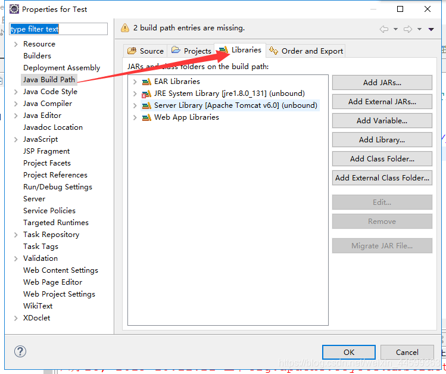This screenshot has height=374, width=446.
Task: Select Builders in the properties tree
Action: point(38,56)
